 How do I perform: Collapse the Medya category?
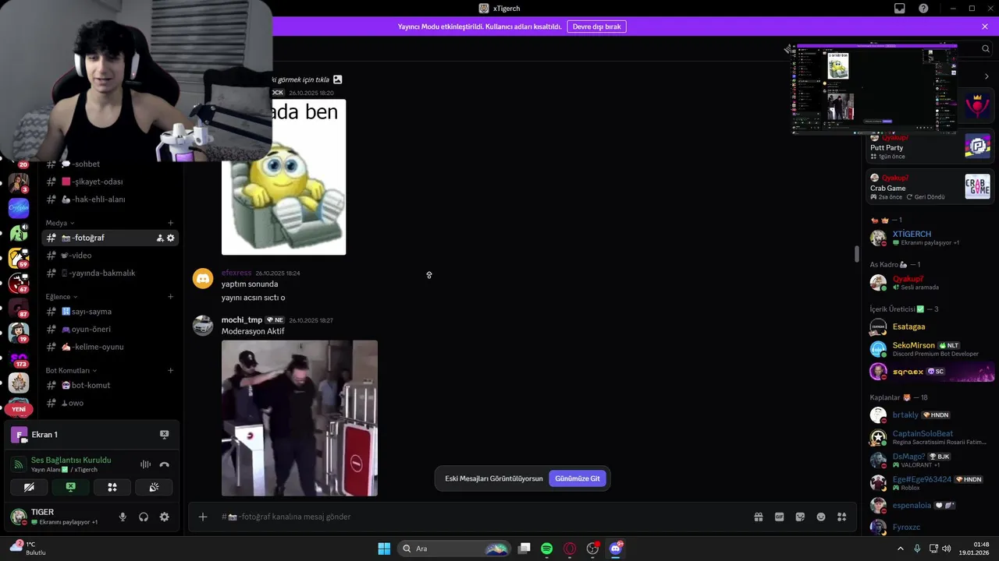pyautogui.click(x=60, y=223)
